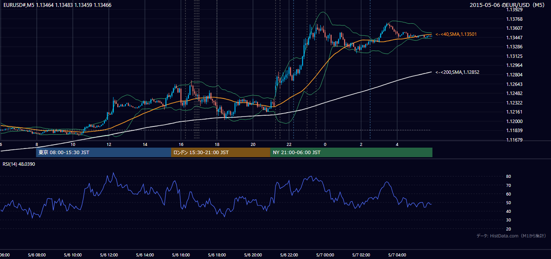Viewport: 551px width, 259px height.
Task: Click the 5/7 04:00 time axis label
Action: tap(397, 255)
